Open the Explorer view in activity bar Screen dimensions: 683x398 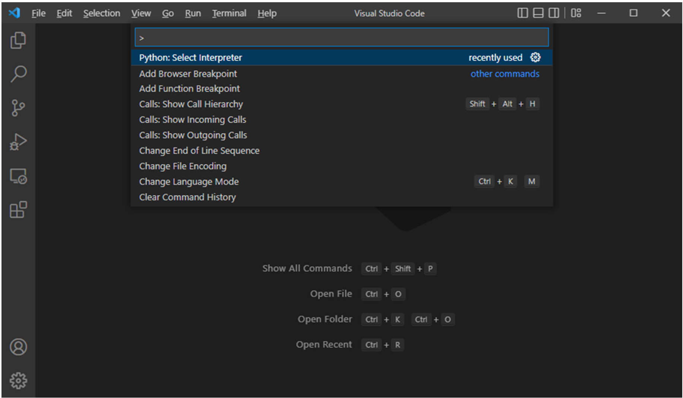tap(18, 40)
